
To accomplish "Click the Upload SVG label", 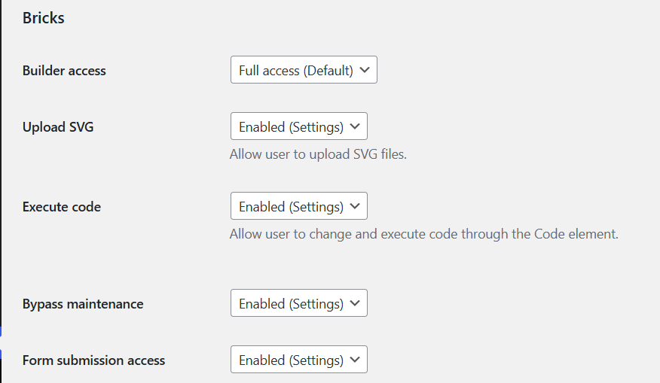I will tap(58, 127).
